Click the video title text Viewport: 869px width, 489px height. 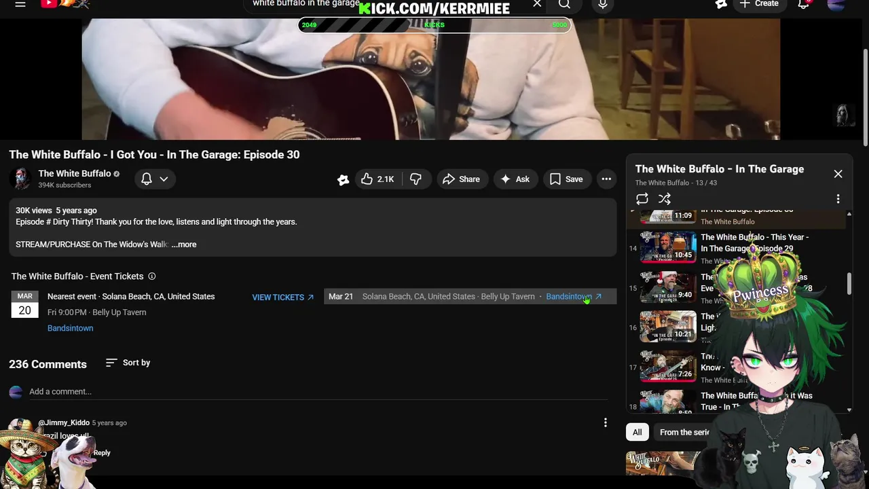click(x=154, y=155)
